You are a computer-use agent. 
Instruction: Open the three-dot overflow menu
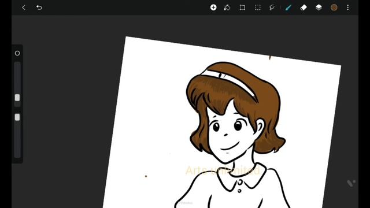click(x=347, y=8)
